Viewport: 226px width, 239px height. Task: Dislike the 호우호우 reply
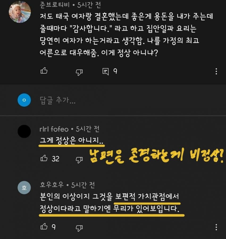point(79,228)
